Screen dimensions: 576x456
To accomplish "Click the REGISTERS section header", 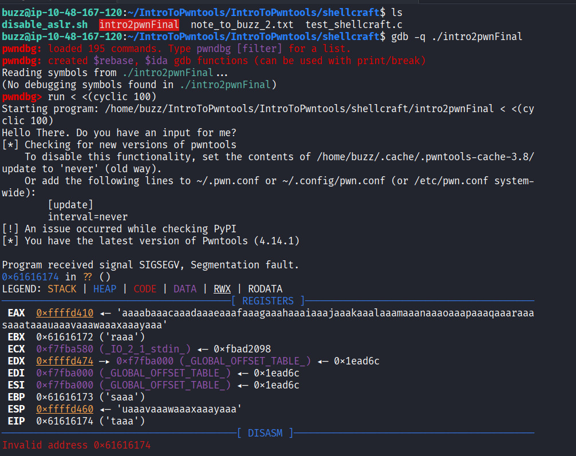I will pyautogui.click(x=268, y=301).
